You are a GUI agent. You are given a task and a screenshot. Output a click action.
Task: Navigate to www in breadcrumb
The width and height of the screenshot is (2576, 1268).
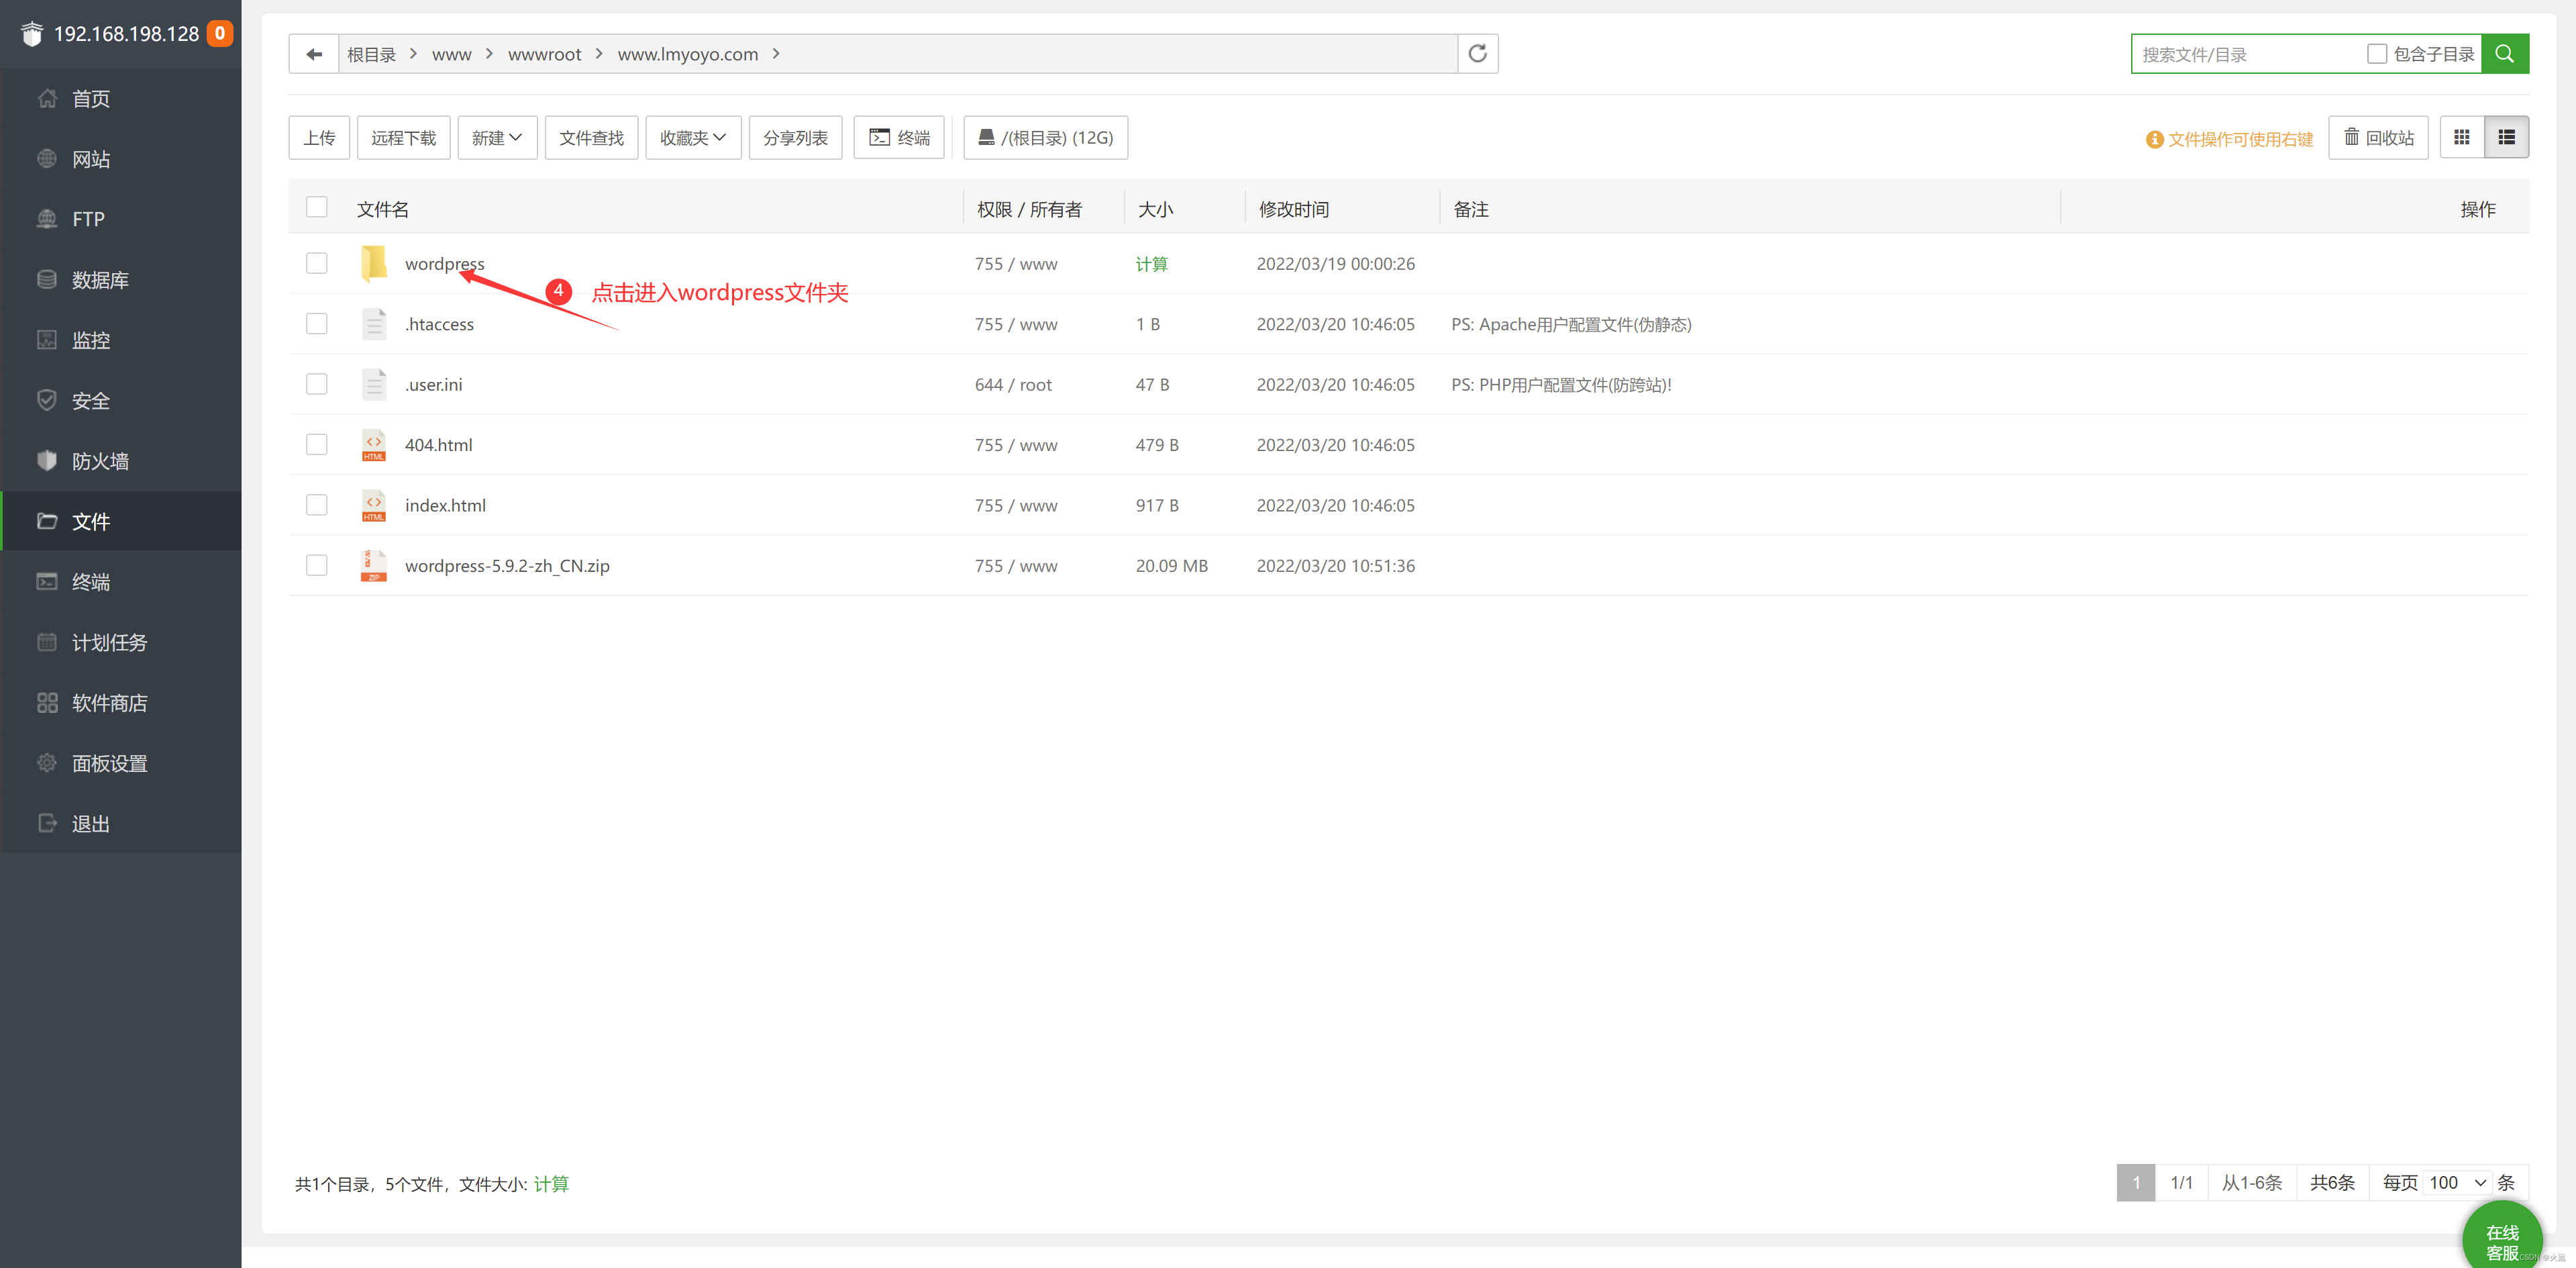451,55
